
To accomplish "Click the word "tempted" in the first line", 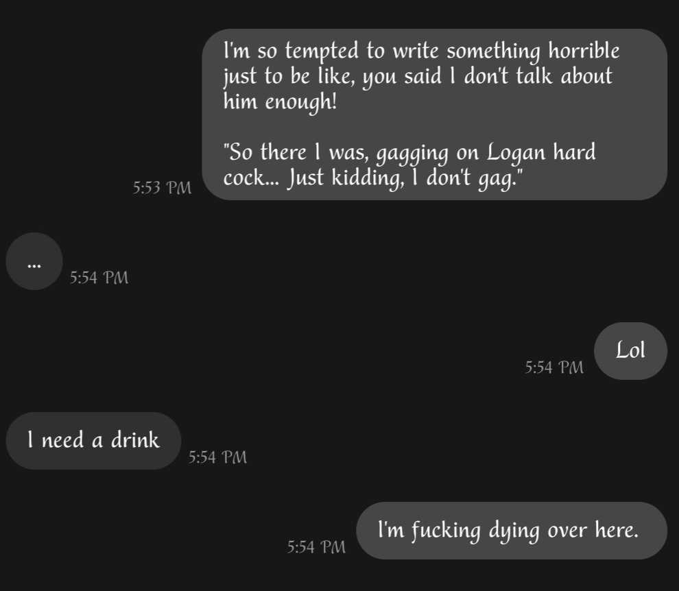I will coord(322,51).
